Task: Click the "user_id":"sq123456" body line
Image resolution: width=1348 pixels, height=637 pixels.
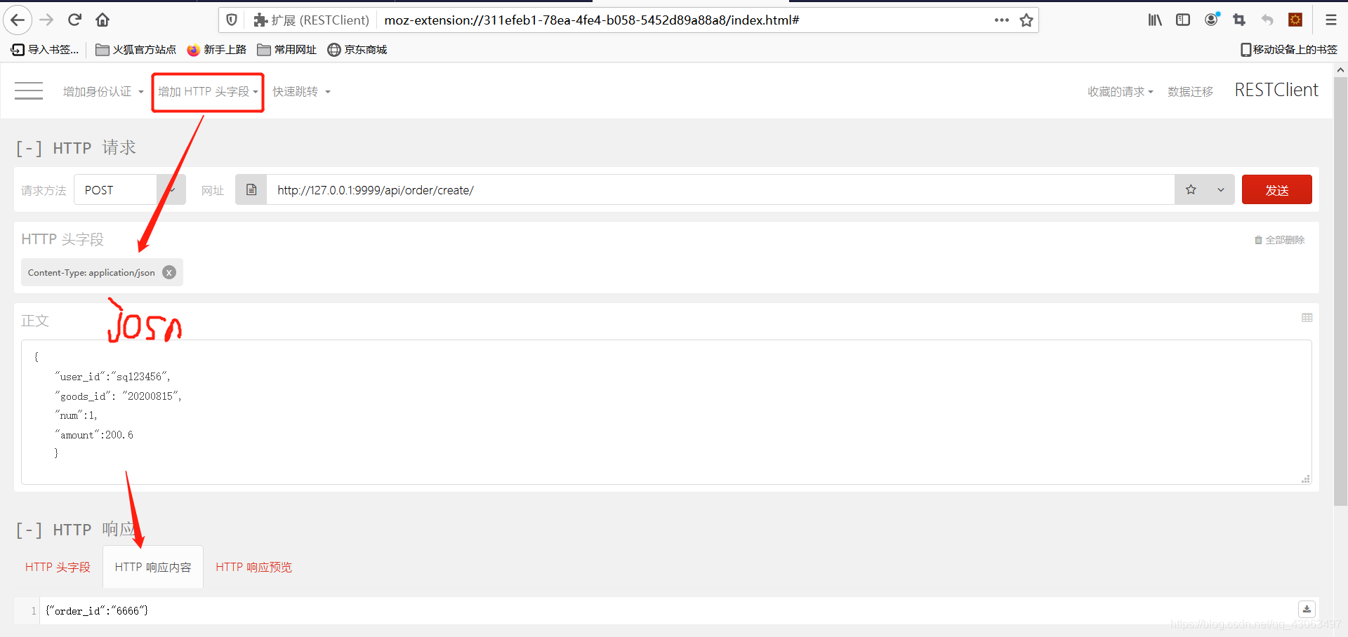Action: 112,377
